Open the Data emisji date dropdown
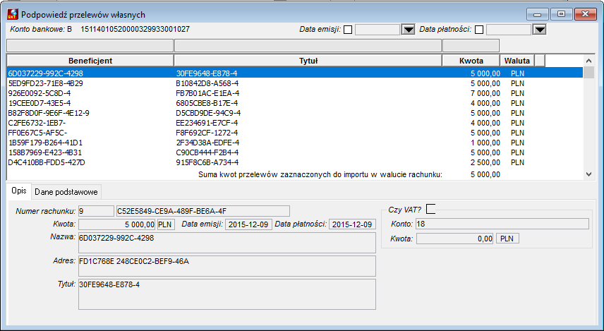 pyautogui.click(x=408, y=30)
